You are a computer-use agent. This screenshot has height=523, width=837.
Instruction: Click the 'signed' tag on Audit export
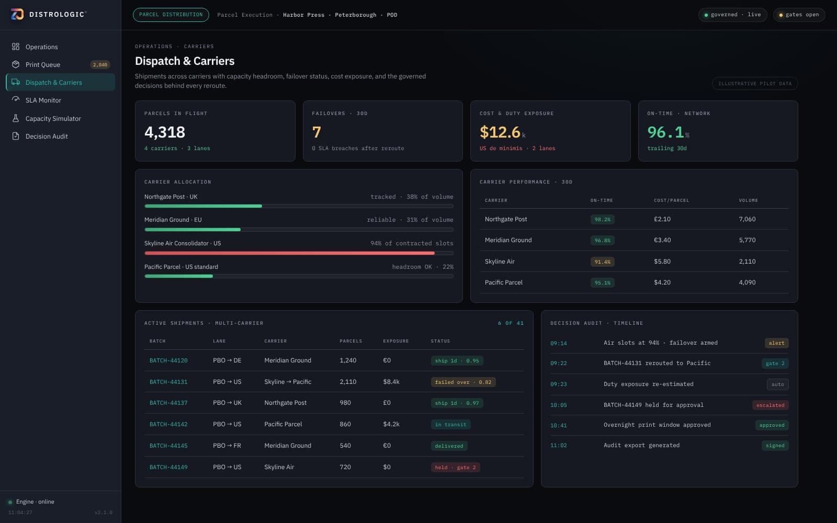[775, 446]
